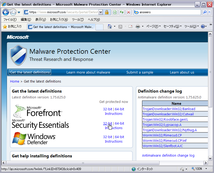
Task: Click the インターネット security zone globe icon
Action: pos(134,169)
